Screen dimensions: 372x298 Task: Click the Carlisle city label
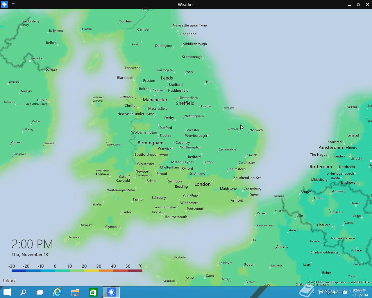(x=143, y=29)
